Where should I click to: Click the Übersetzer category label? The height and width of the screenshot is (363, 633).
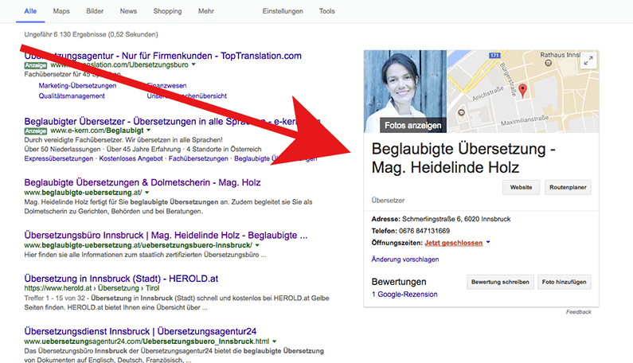tap(388, 201)
